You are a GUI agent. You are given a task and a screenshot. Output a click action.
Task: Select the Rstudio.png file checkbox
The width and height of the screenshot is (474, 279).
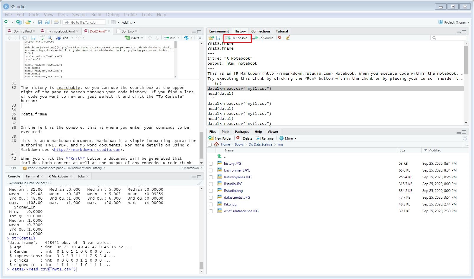pyautogui.click(x=211, y=191)
